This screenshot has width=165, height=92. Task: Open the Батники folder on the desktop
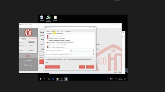55,18
